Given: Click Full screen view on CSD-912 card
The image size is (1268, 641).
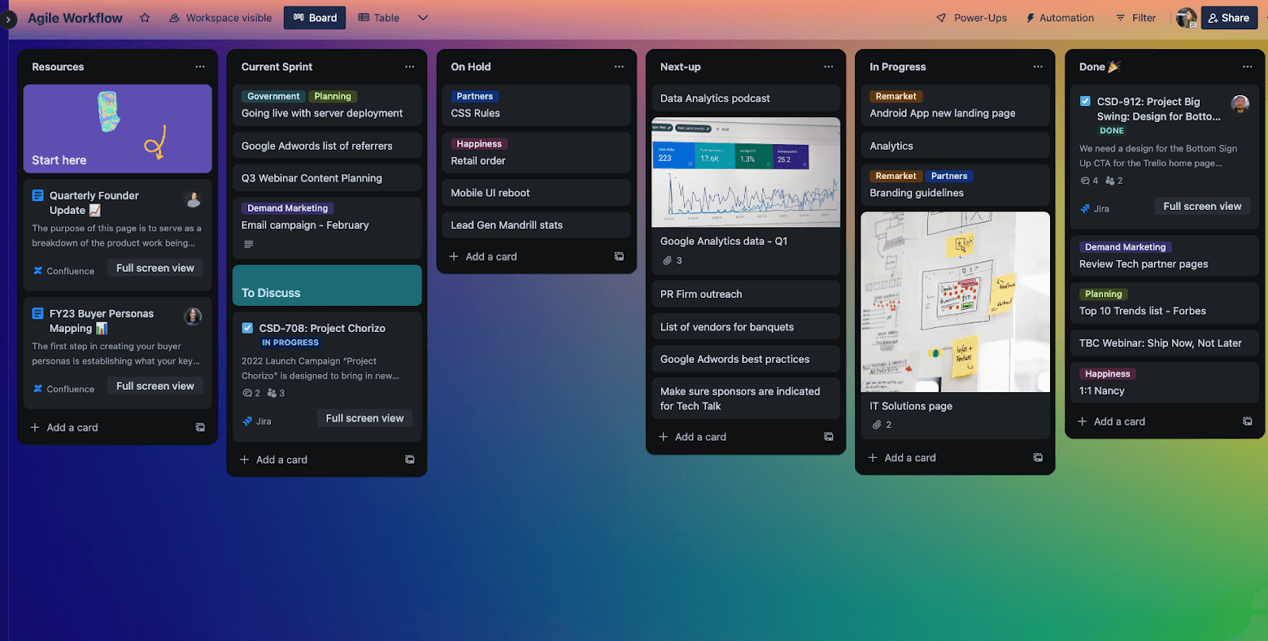Looking at the screenshot, I should 1202,206.
